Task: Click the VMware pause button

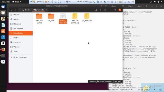Action: 46,2
